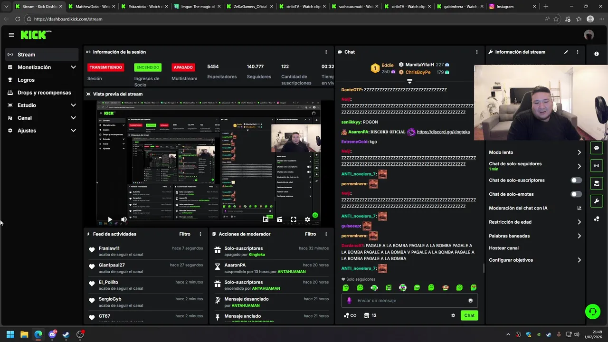Click the green Chat send button
The image size is (608, 342).
pyautogui.click(x=469, y=315)
